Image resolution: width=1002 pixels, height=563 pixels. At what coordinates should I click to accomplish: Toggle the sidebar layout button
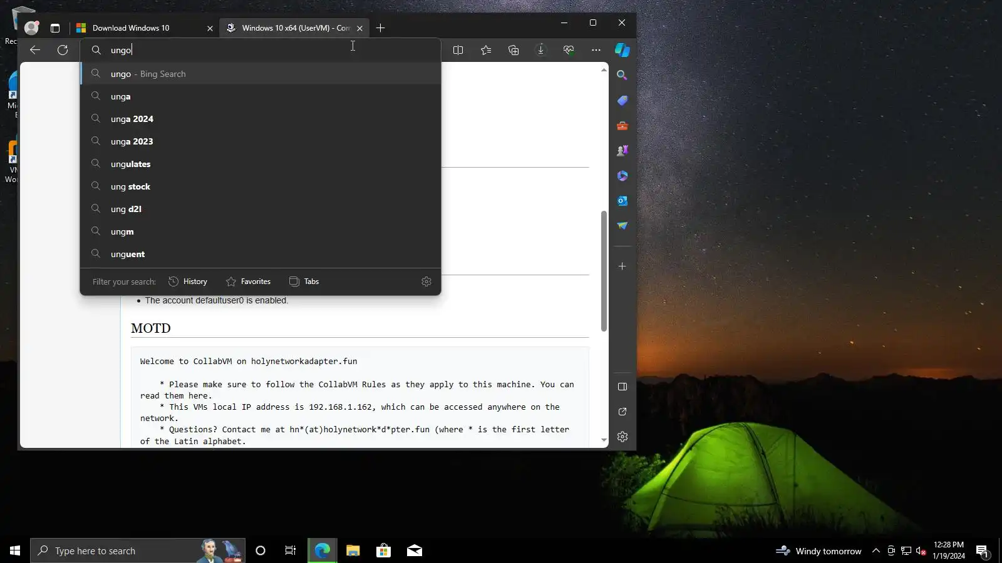tap(622, 387)
